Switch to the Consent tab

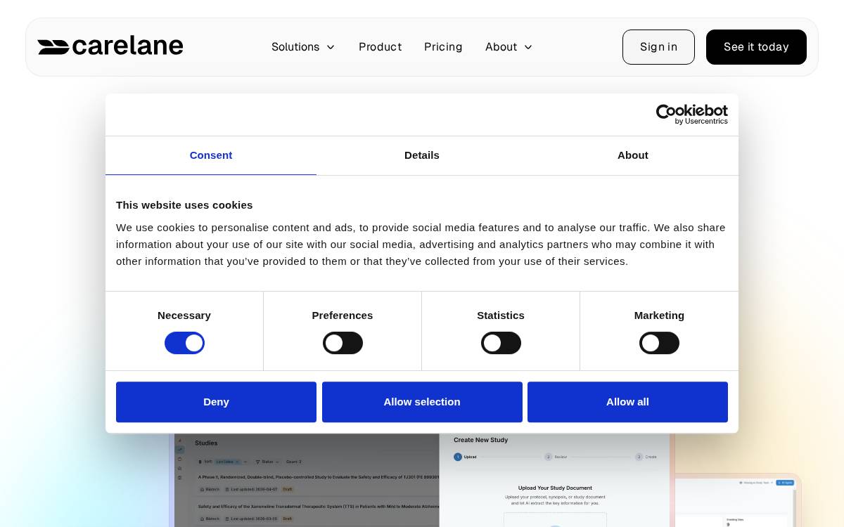tap(211, 155)
